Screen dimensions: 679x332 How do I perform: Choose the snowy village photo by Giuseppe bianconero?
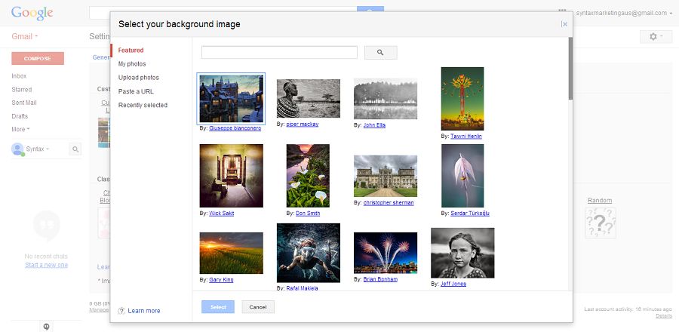(x=232, y=99)
